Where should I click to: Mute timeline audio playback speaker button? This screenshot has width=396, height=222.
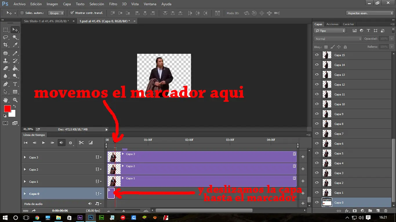(61, 143)
